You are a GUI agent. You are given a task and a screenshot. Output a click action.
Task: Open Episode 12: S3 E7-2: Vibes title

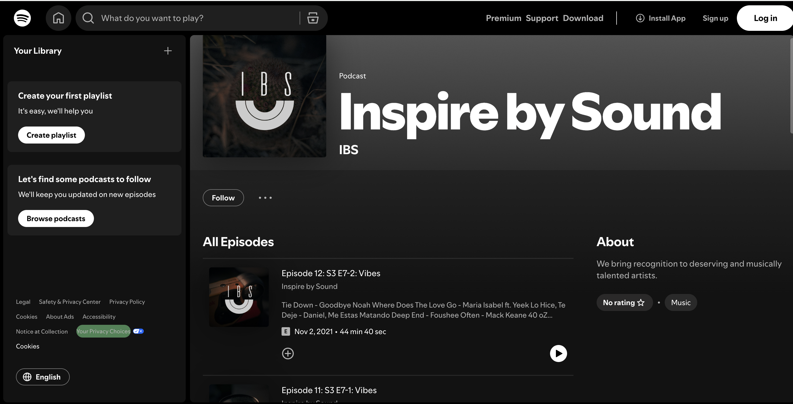(331, 273)
